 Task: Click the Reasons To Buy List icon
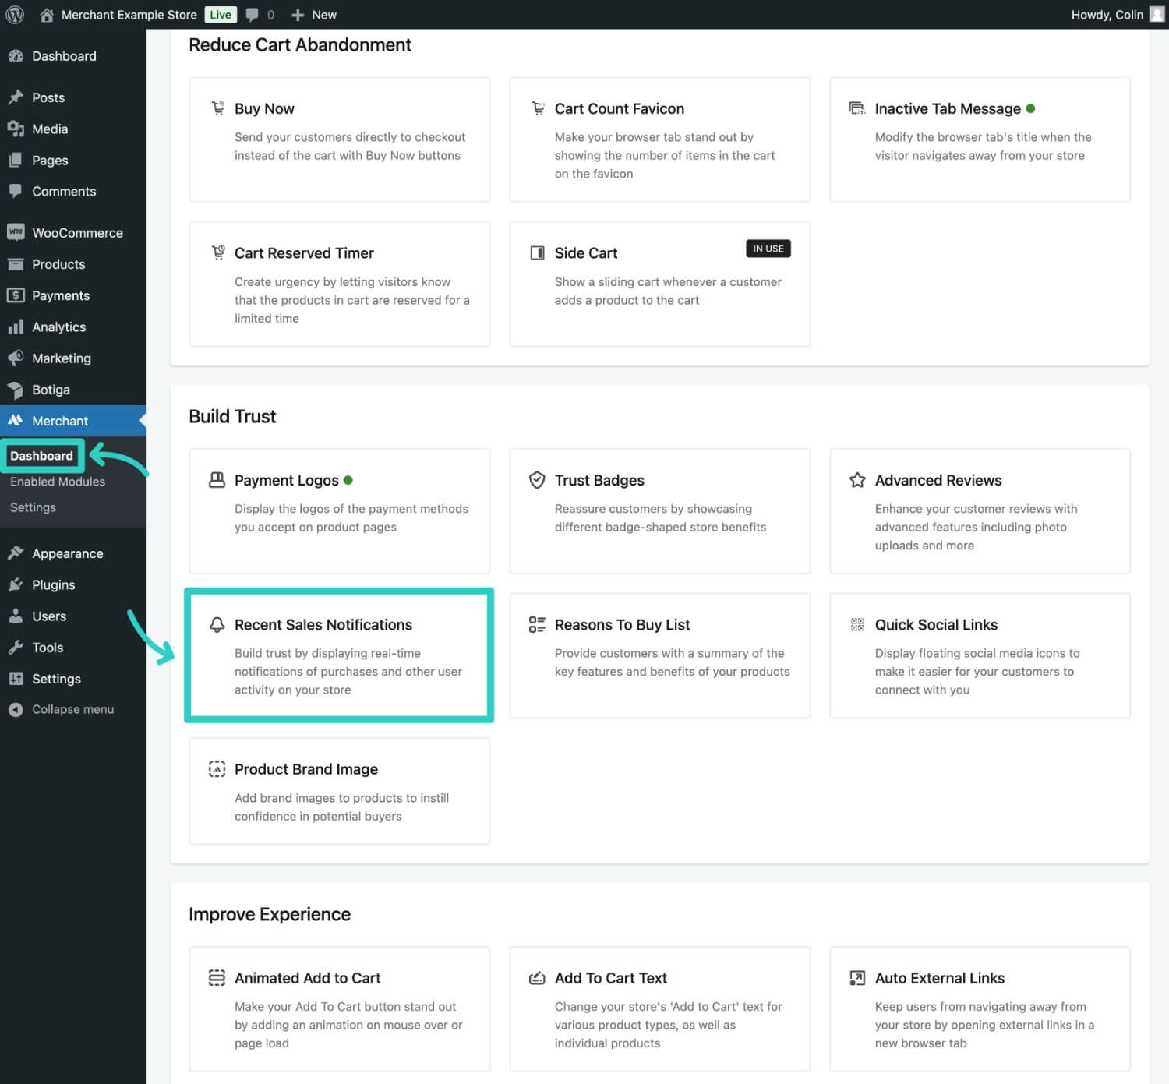pyautogui.click(x=537, y=624)
